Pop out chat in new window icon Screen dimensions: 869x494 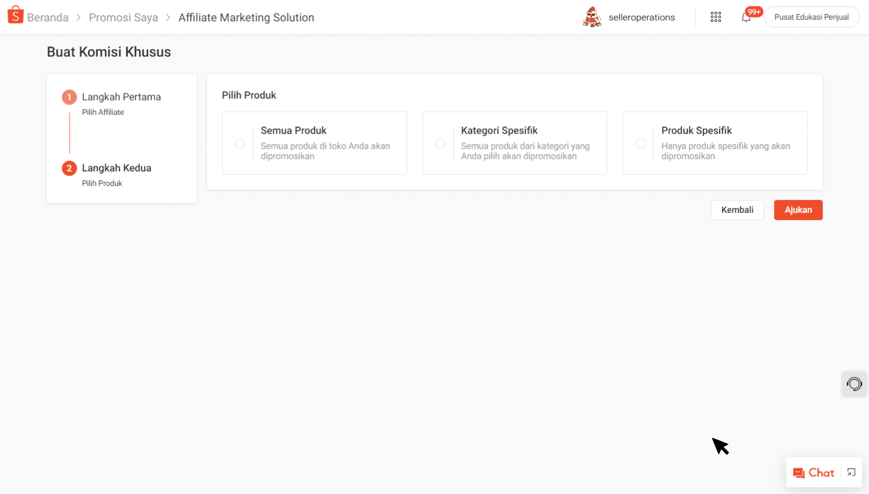851,472
